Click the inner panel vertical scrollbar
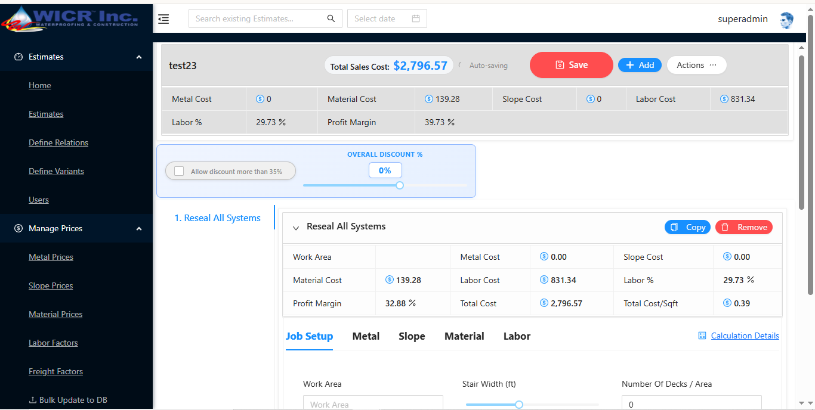The height and width of the screenshot is (410, 815). pyautogui.click(x=801, y=131)
